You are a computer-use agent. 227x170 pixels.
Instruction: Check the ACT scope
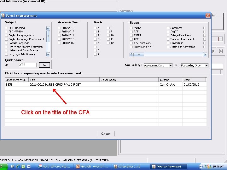(x=131, y=32)
